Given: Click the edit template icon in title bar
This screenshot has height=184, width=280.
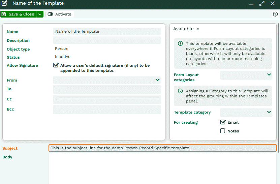Looking at the screenshot, I should click(x=4, y=3).
